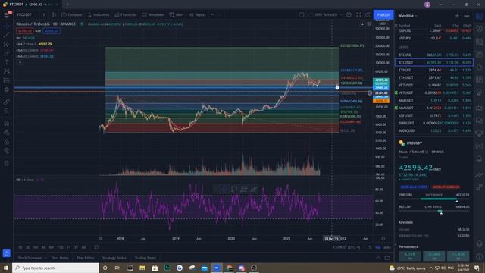Open the Pine Editor tab
This screenshot has height=273, width=485.
(86, 258)
